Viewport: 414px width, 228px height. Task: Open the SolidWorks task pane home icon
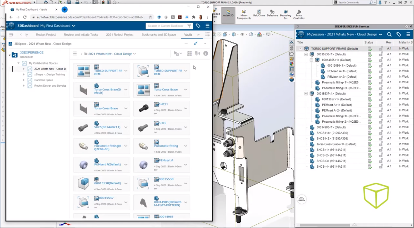coord(291,43)
